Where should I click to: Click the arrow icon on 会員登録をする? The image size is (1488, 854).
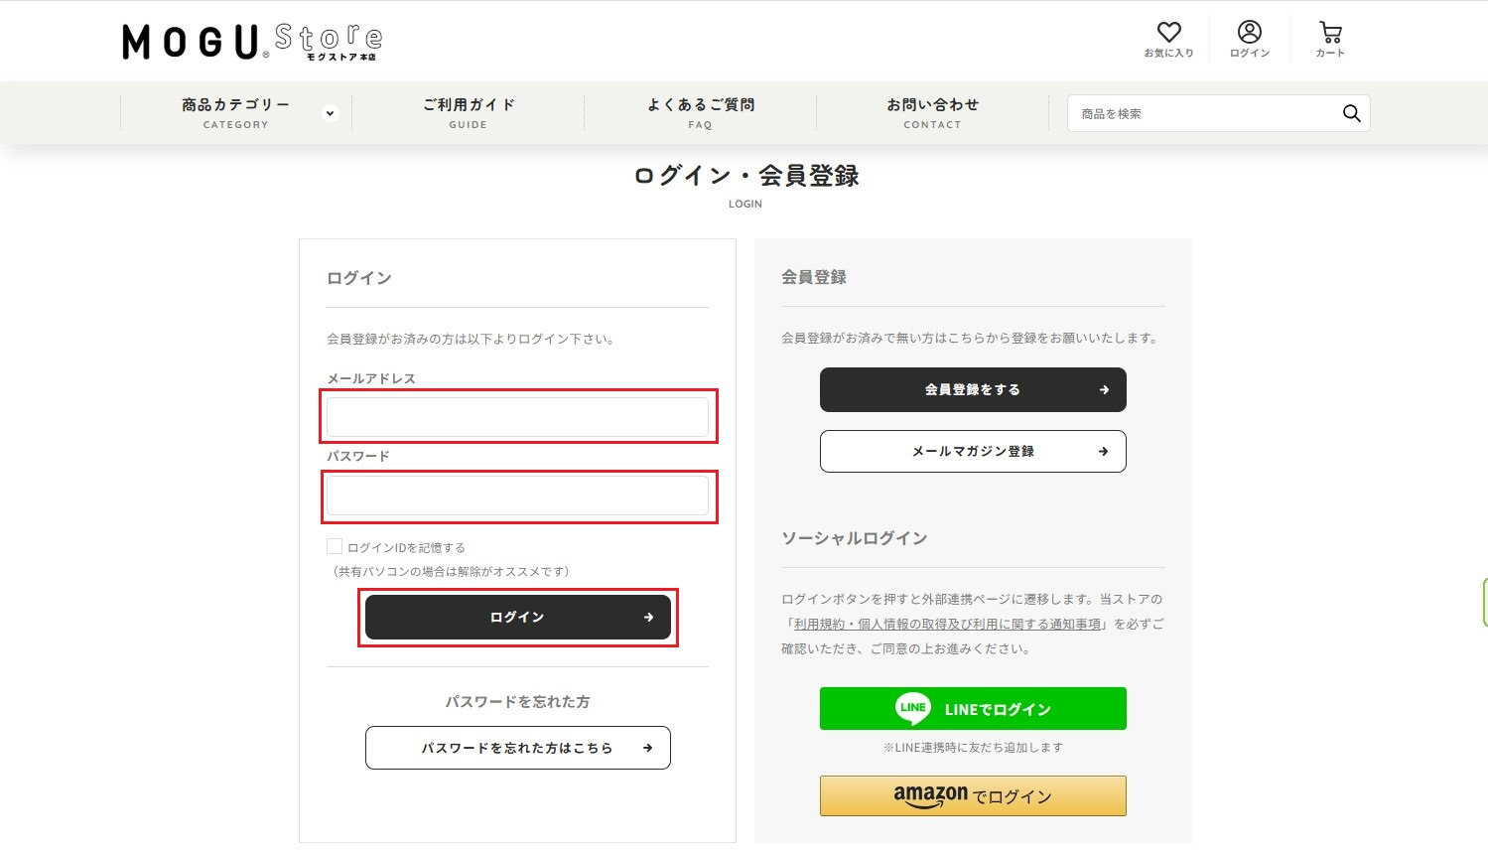click(1104, 389)
